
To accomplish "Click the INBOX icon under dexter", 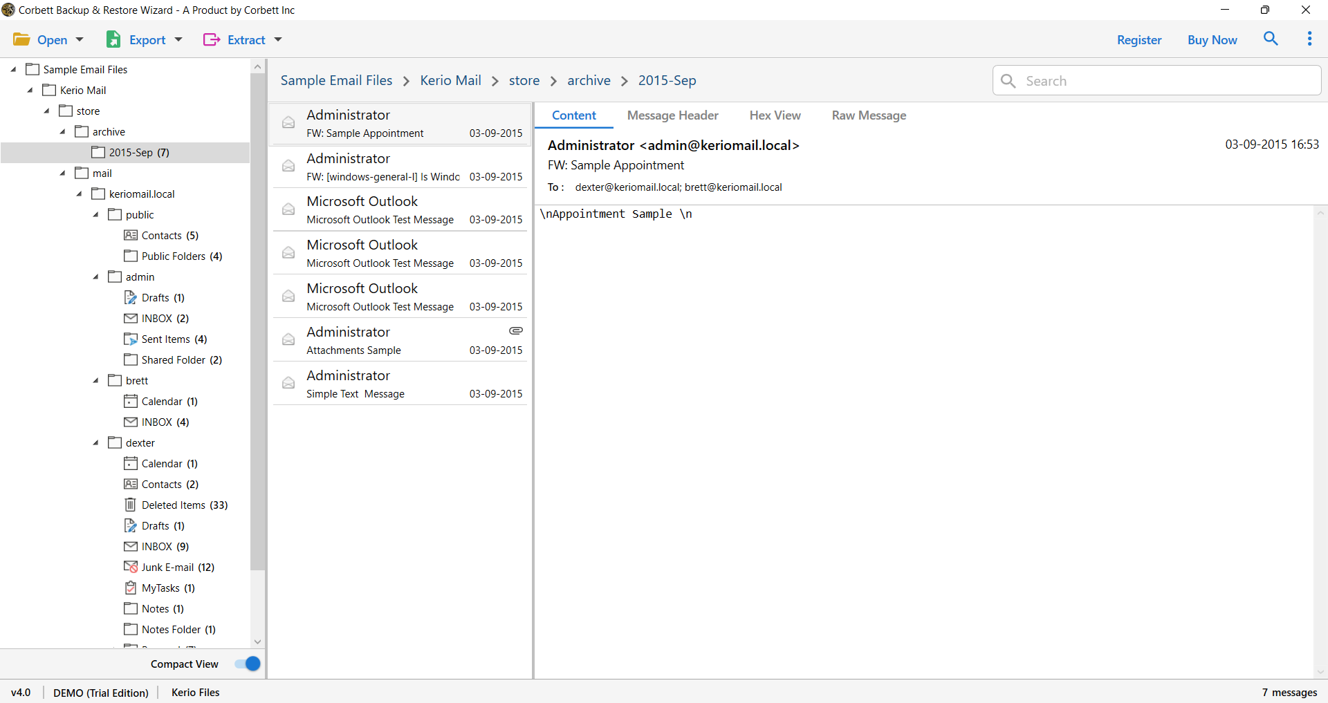I will pyautogui.click(x=131, y=546).
